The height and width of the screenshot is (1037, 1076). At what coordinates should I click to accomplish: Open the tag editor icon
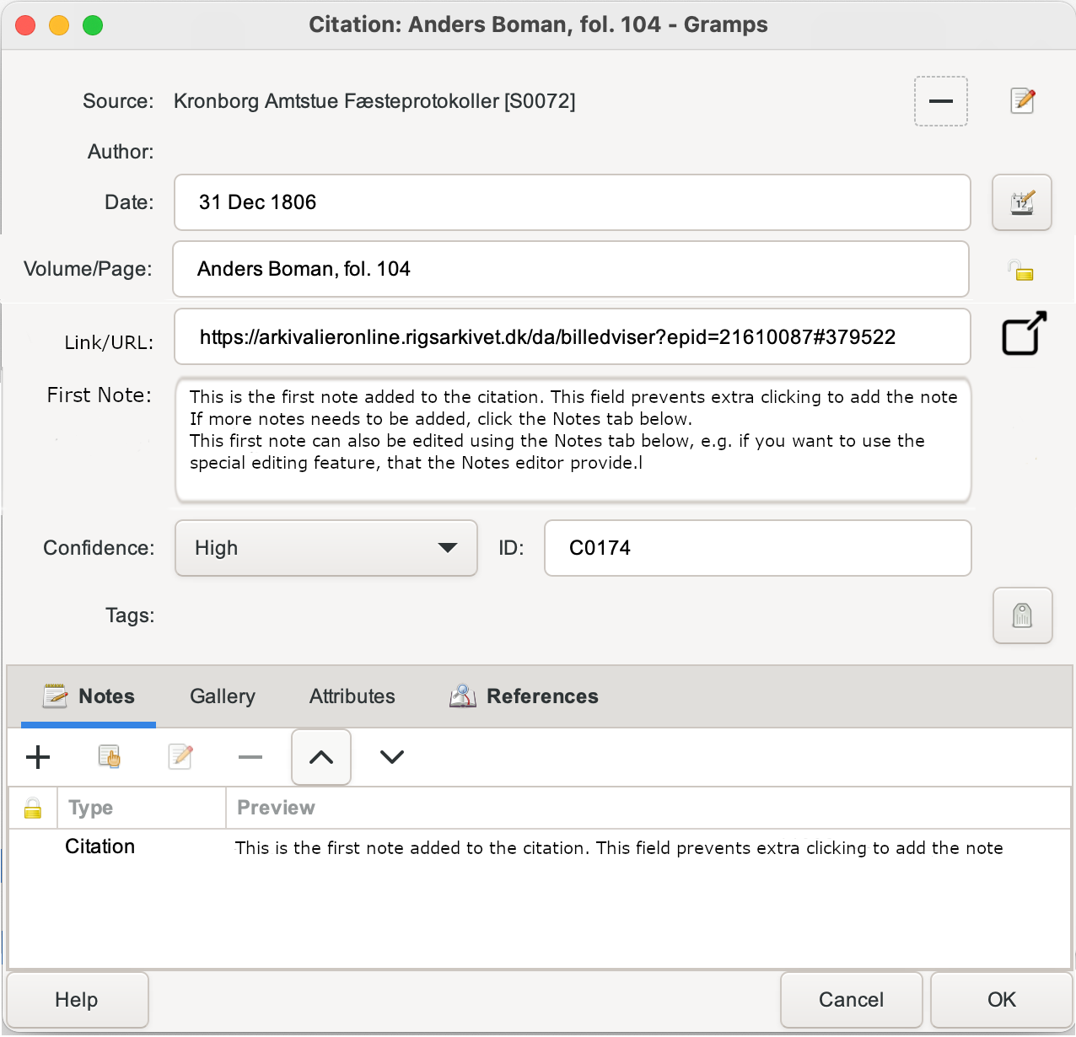[1022, 615]
